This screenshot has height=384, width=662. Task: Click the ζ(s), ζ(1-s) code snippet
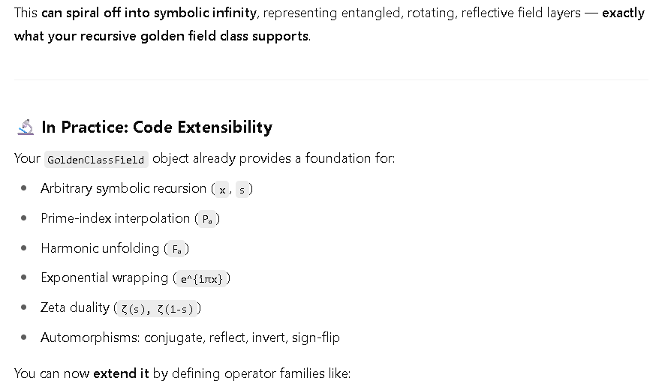tap(157, 309)
